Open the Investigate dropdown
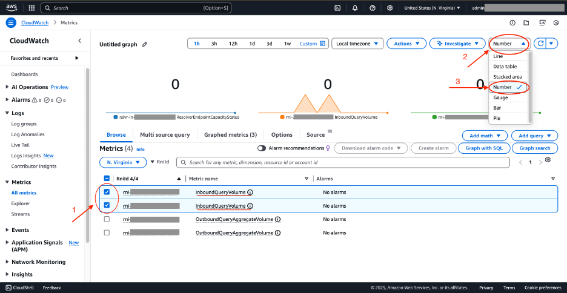Viewport: 567px width, 293px height. click(457, 44)
